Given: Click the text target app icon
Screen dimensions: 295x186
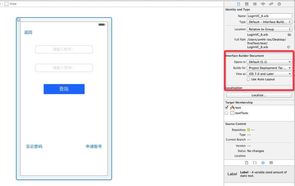Looking at the screenshot, I should [x=232, y=108].
